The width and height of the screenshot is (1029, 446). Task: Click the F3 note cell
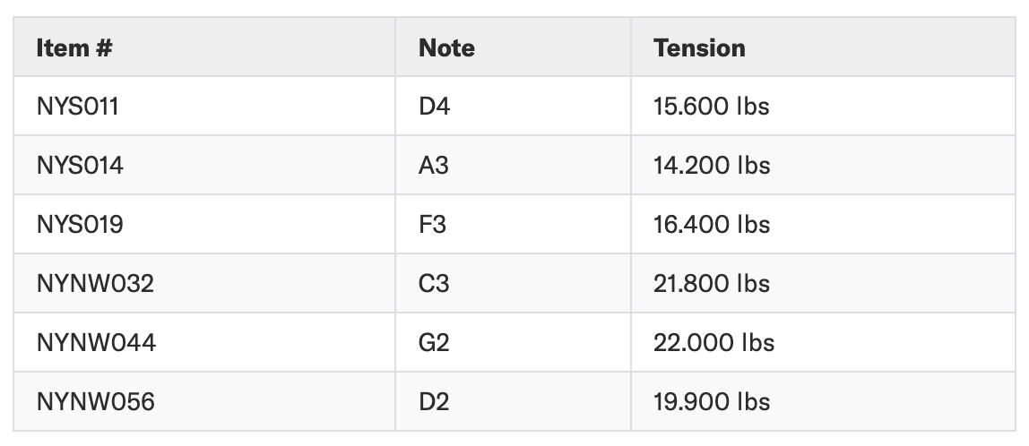(x=432, y=224)
